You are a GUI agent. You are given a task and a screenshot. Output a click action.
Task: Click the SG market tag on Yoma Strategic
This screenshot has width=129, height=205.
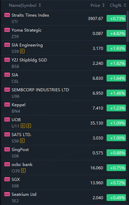tap(7, 30)
